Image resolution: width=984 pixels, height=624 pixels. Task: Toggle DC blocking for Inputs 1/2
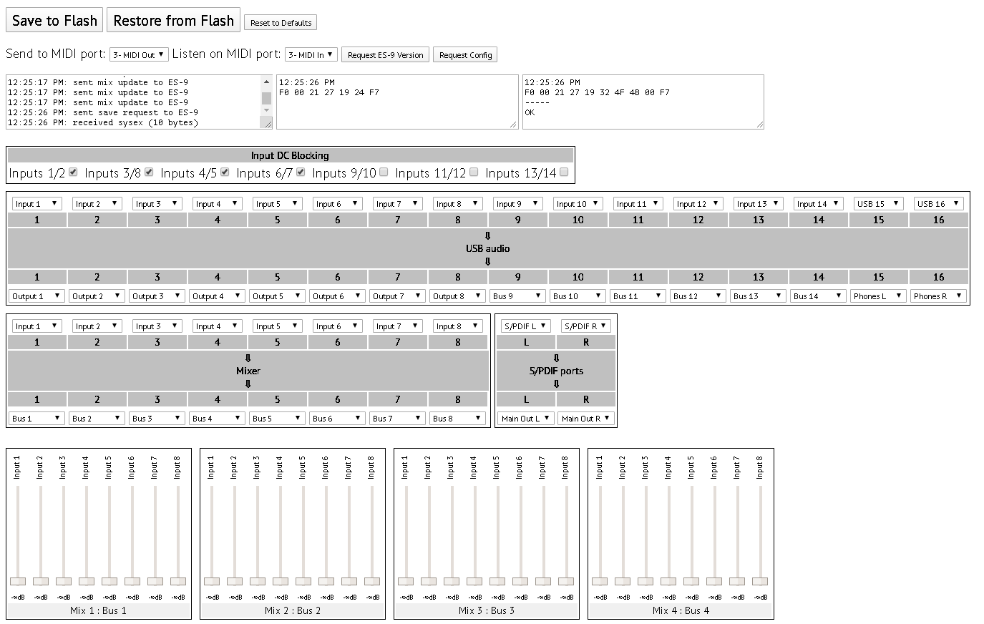tap(73, 172)
